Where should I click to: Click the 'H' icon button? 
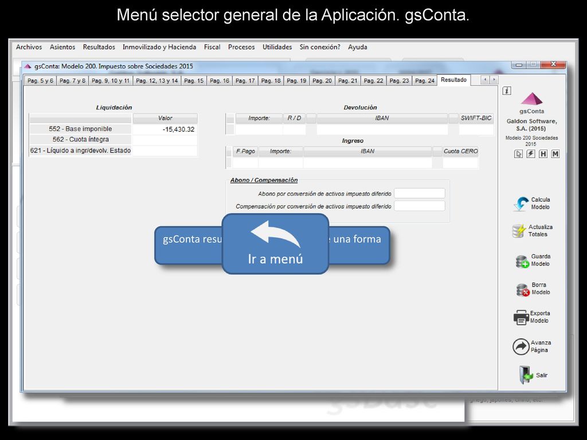[x=543, y=154]
